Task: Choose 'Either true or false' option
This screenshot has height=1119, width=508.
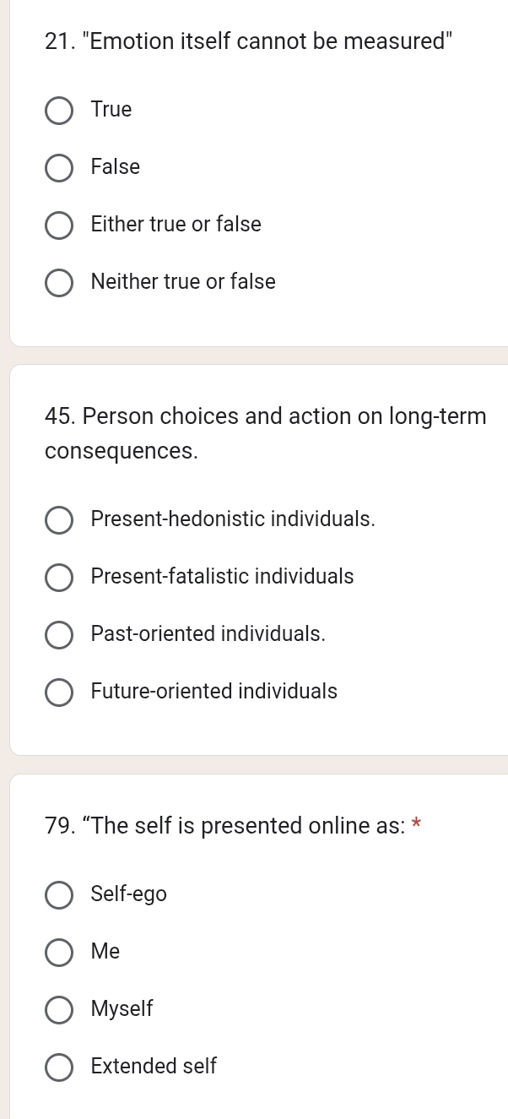Action: click(58, 225)
